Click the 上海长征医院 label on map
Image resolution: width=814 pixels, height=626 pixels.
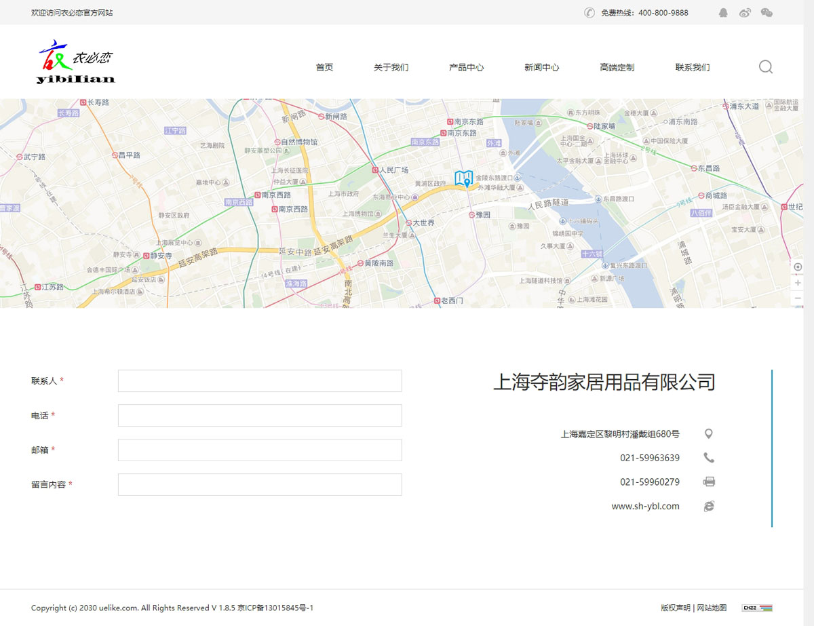click(x=290, y=171)
